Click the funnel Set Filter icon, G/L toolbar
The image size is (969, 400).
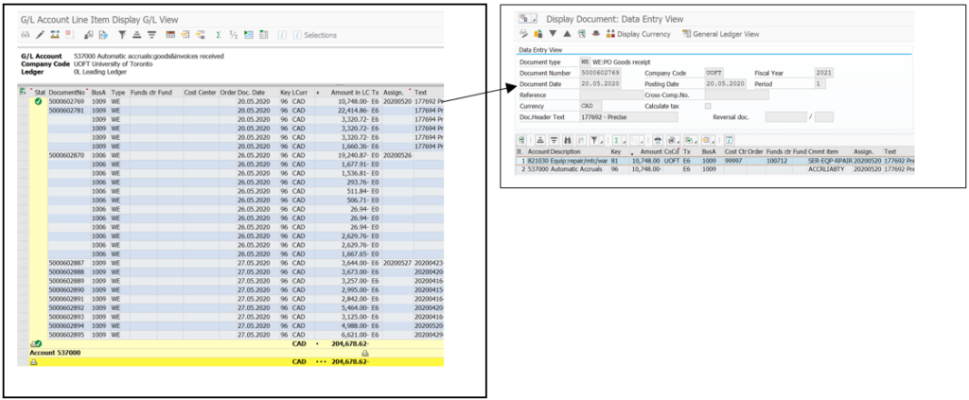pos(122,35)
